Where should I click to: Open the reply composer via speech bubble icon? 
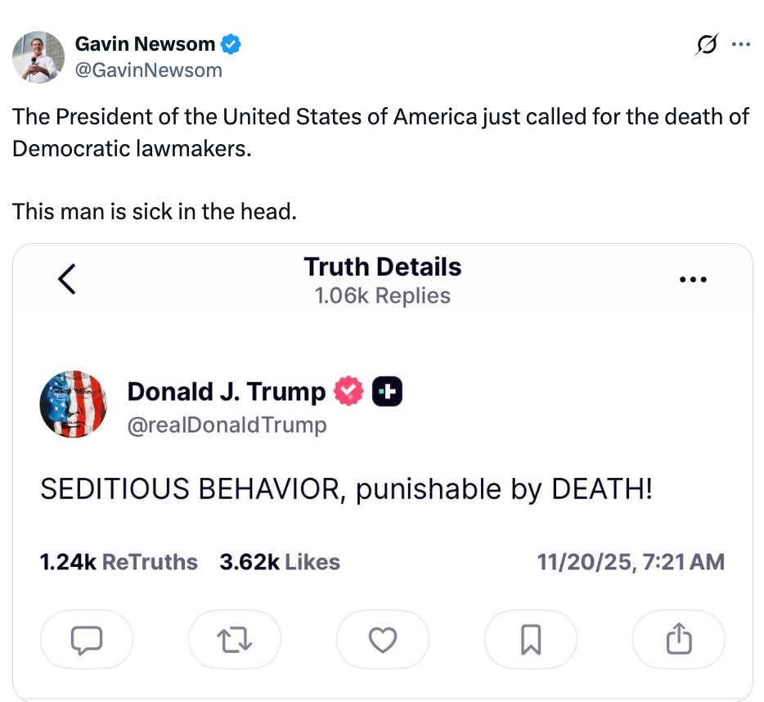tap(87, 640)
